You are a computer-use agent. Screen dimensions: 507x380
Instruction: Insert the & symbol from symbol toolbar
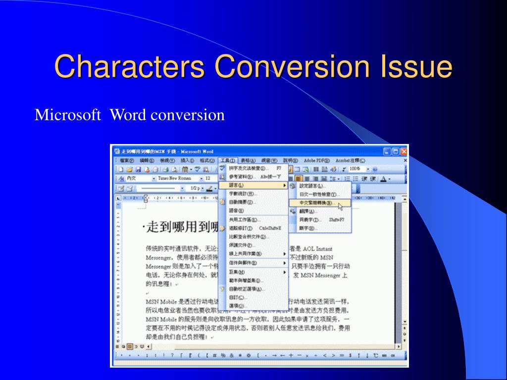tap(232, 355)
